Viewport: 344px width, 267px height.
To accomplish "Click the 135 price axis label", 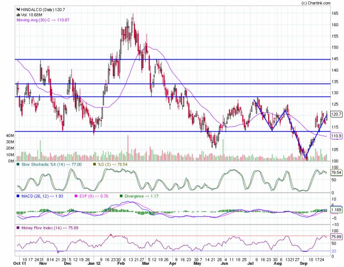I will point(335,81).
